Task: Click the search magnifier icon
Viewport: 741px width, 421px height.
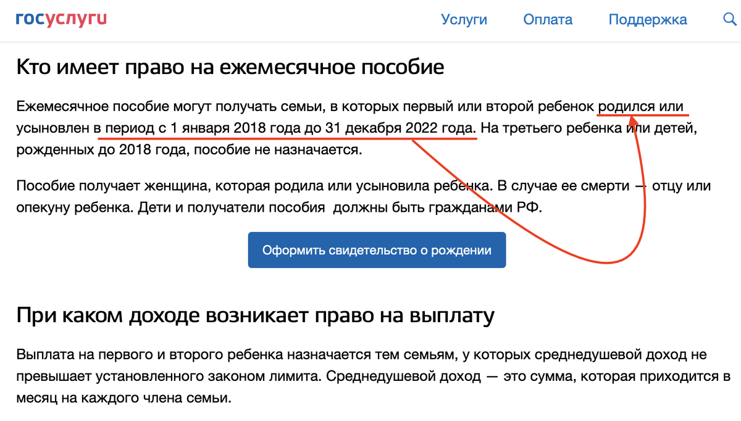Action: point(729,20)
